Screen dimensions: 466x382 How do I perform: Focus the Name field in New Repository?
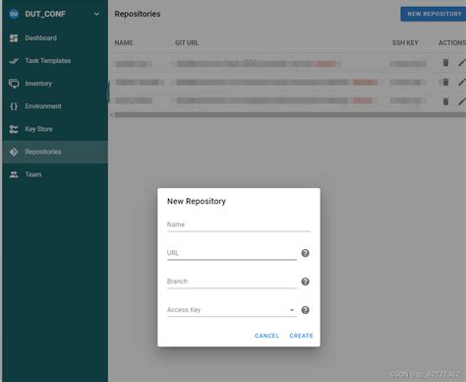coord(239,224)
